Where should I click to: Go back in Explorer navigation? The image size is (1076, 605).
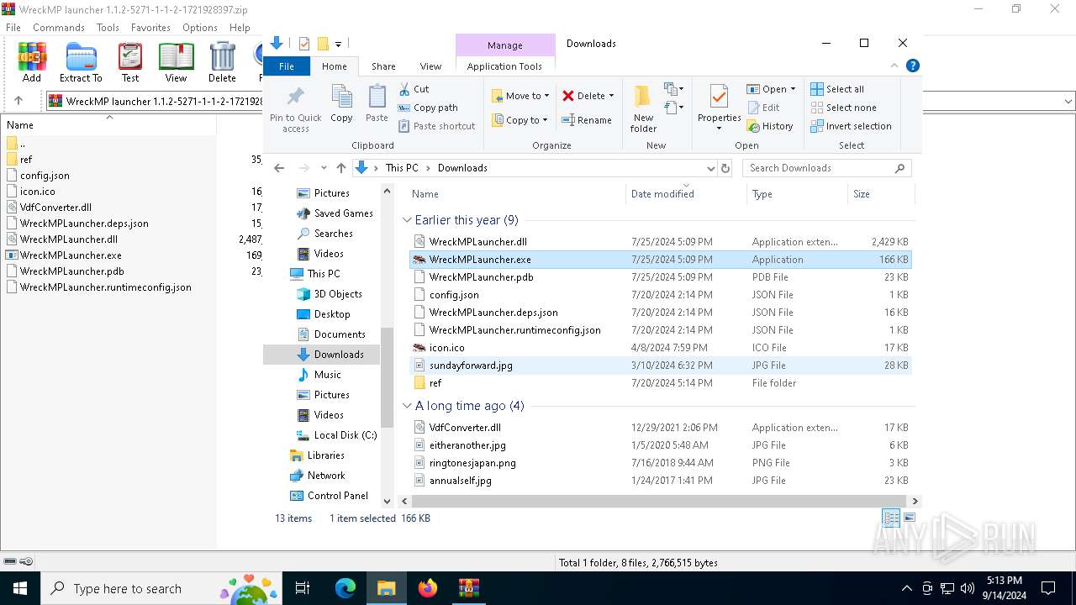pos(279,168)
